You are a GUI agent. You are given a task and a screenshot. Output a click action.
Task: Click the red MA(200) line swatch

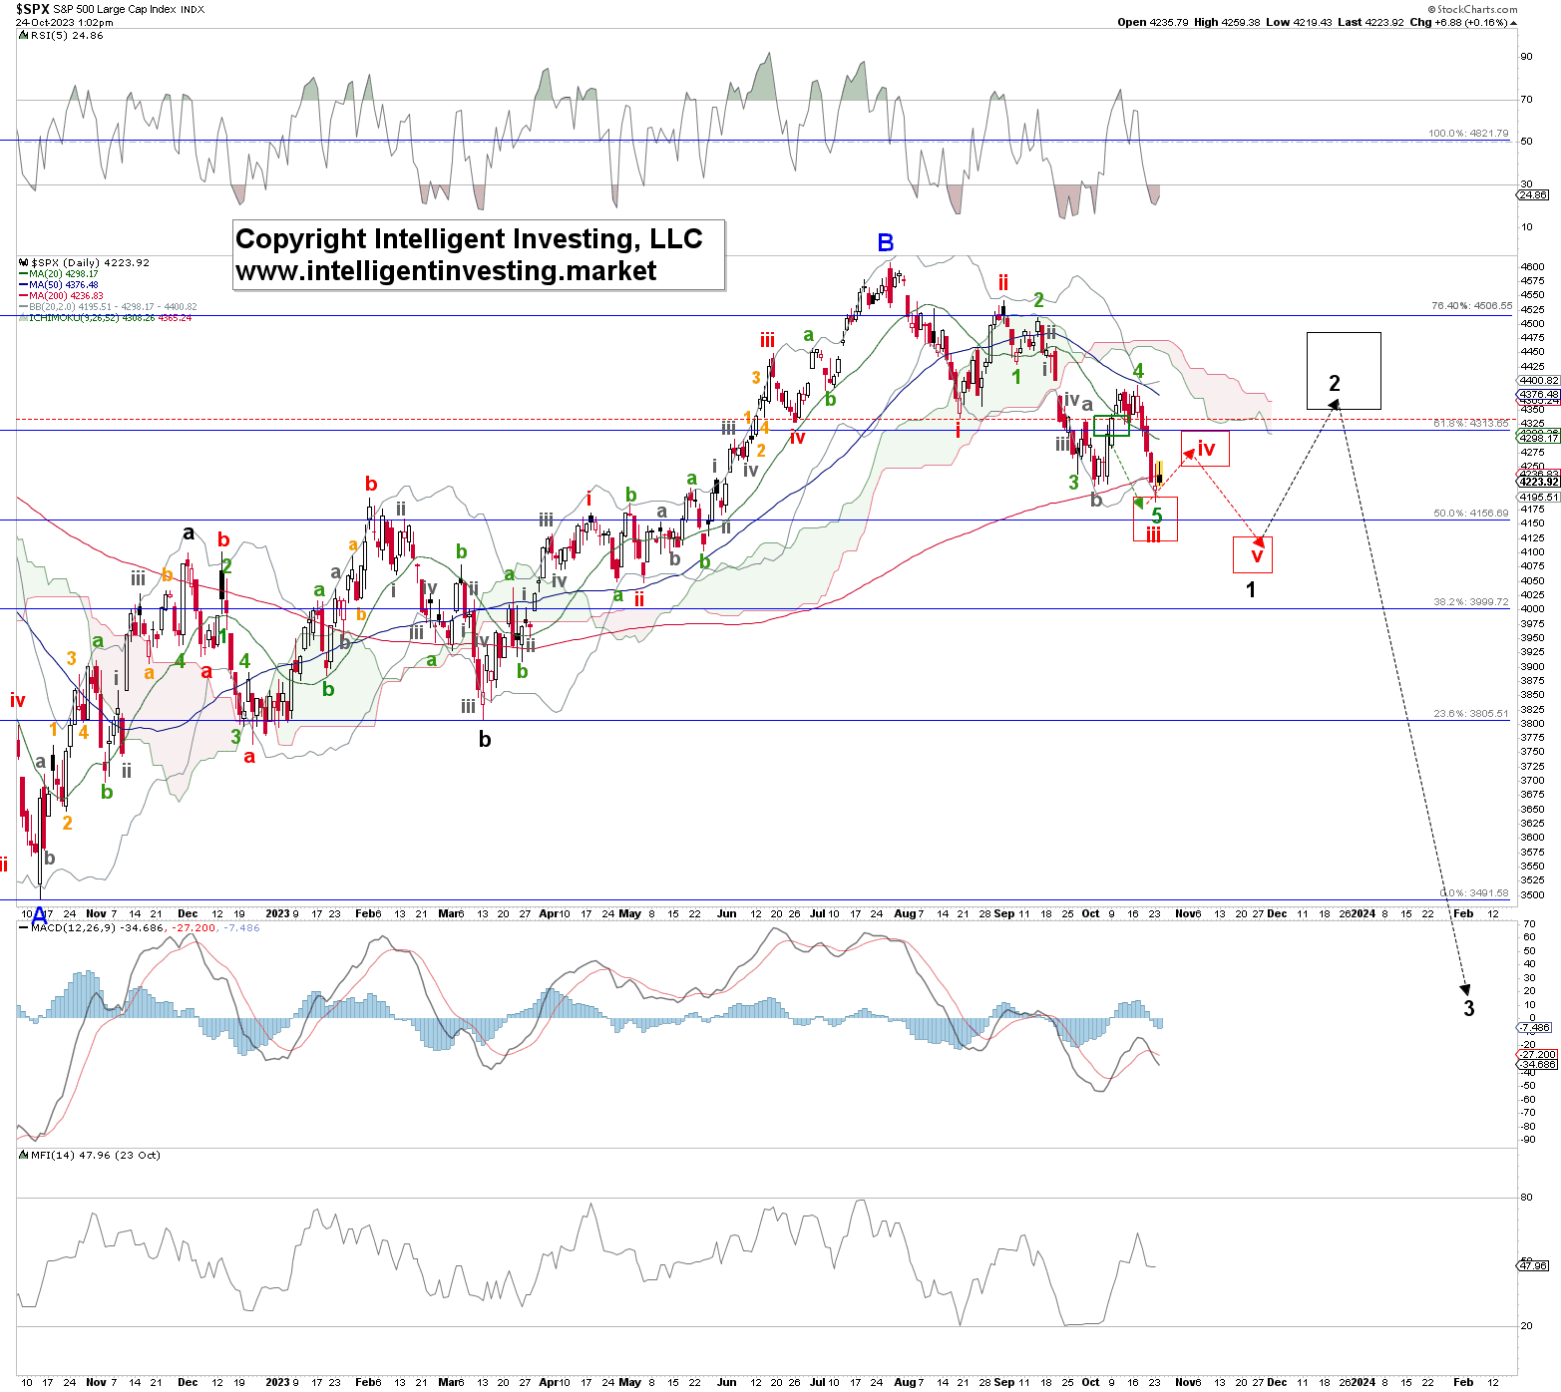point(24,296)
